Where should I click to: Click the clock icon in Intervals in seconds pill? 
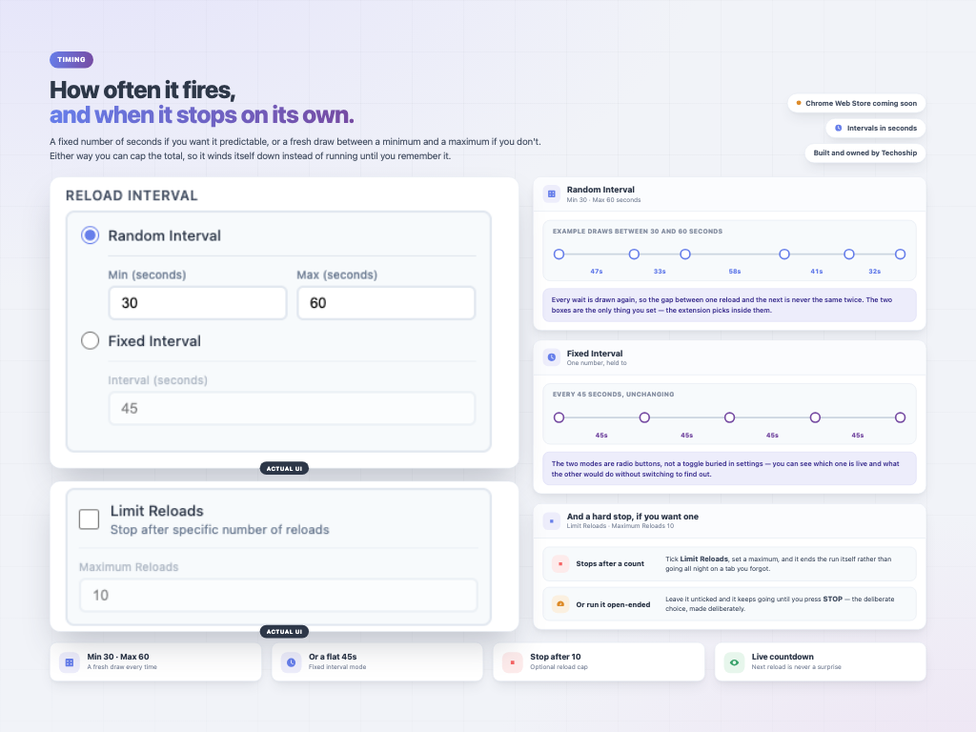(839, 129)
